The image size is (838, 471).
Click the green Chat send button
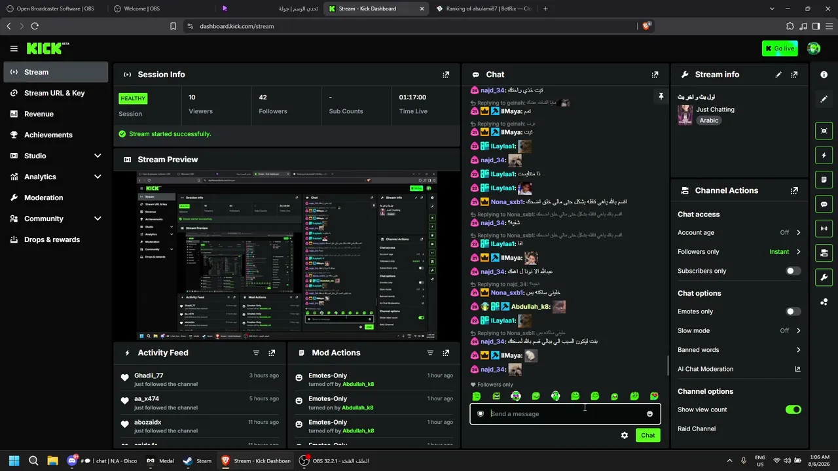pos(647,435)
